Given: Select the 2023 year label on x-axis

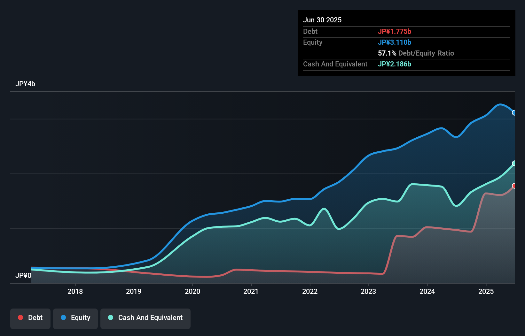Looking at the screenshot, I should pos(368,291).
